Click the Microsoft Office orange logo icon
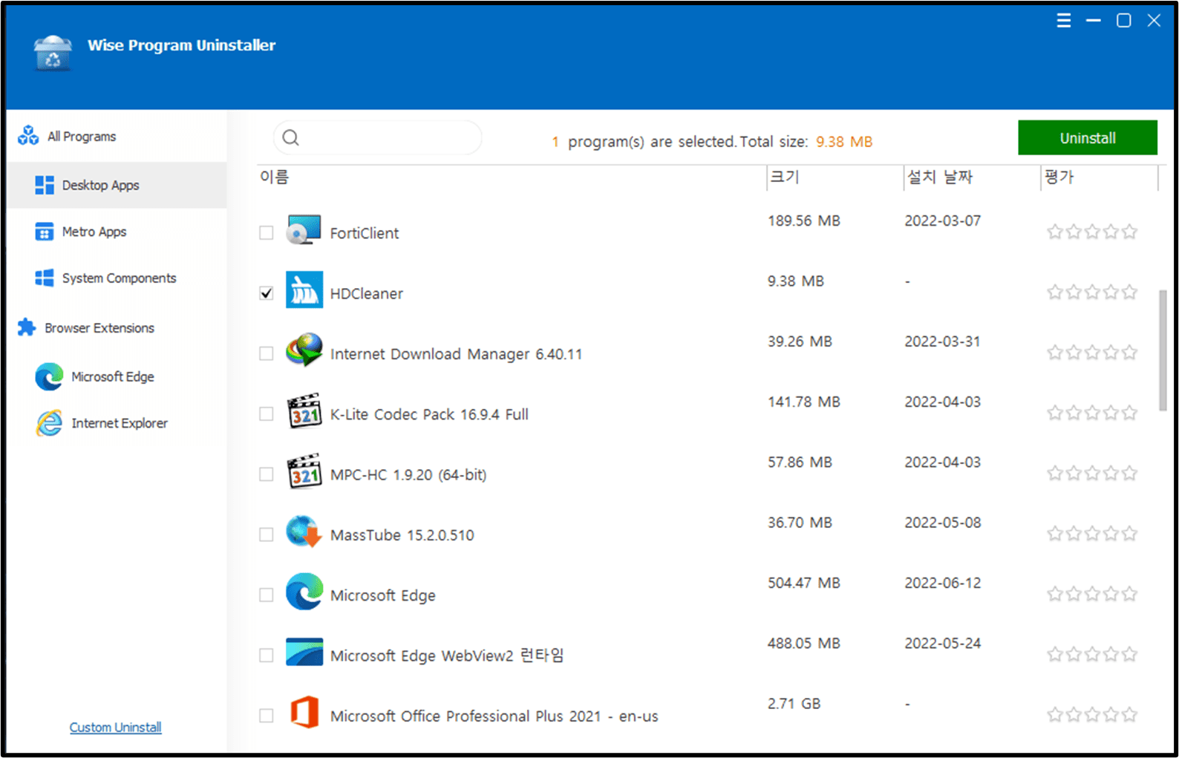The width and height of the screenshot is (1179, 758). click(304, 713)
